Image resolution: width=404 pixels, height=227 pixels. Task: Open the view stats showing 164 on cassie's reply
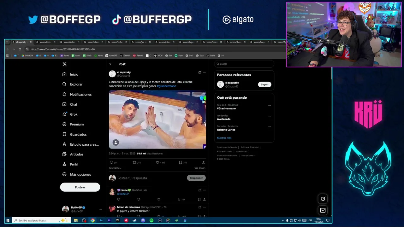click(181, 199)
